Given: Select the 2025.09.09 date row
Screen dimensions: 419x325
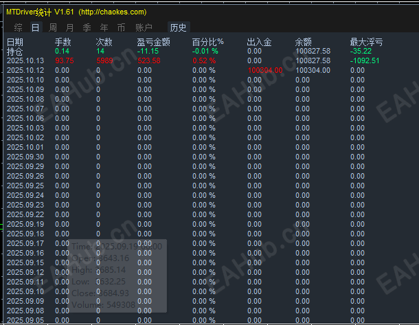Looking at the screenshot, I should click(x=25, y=301).
